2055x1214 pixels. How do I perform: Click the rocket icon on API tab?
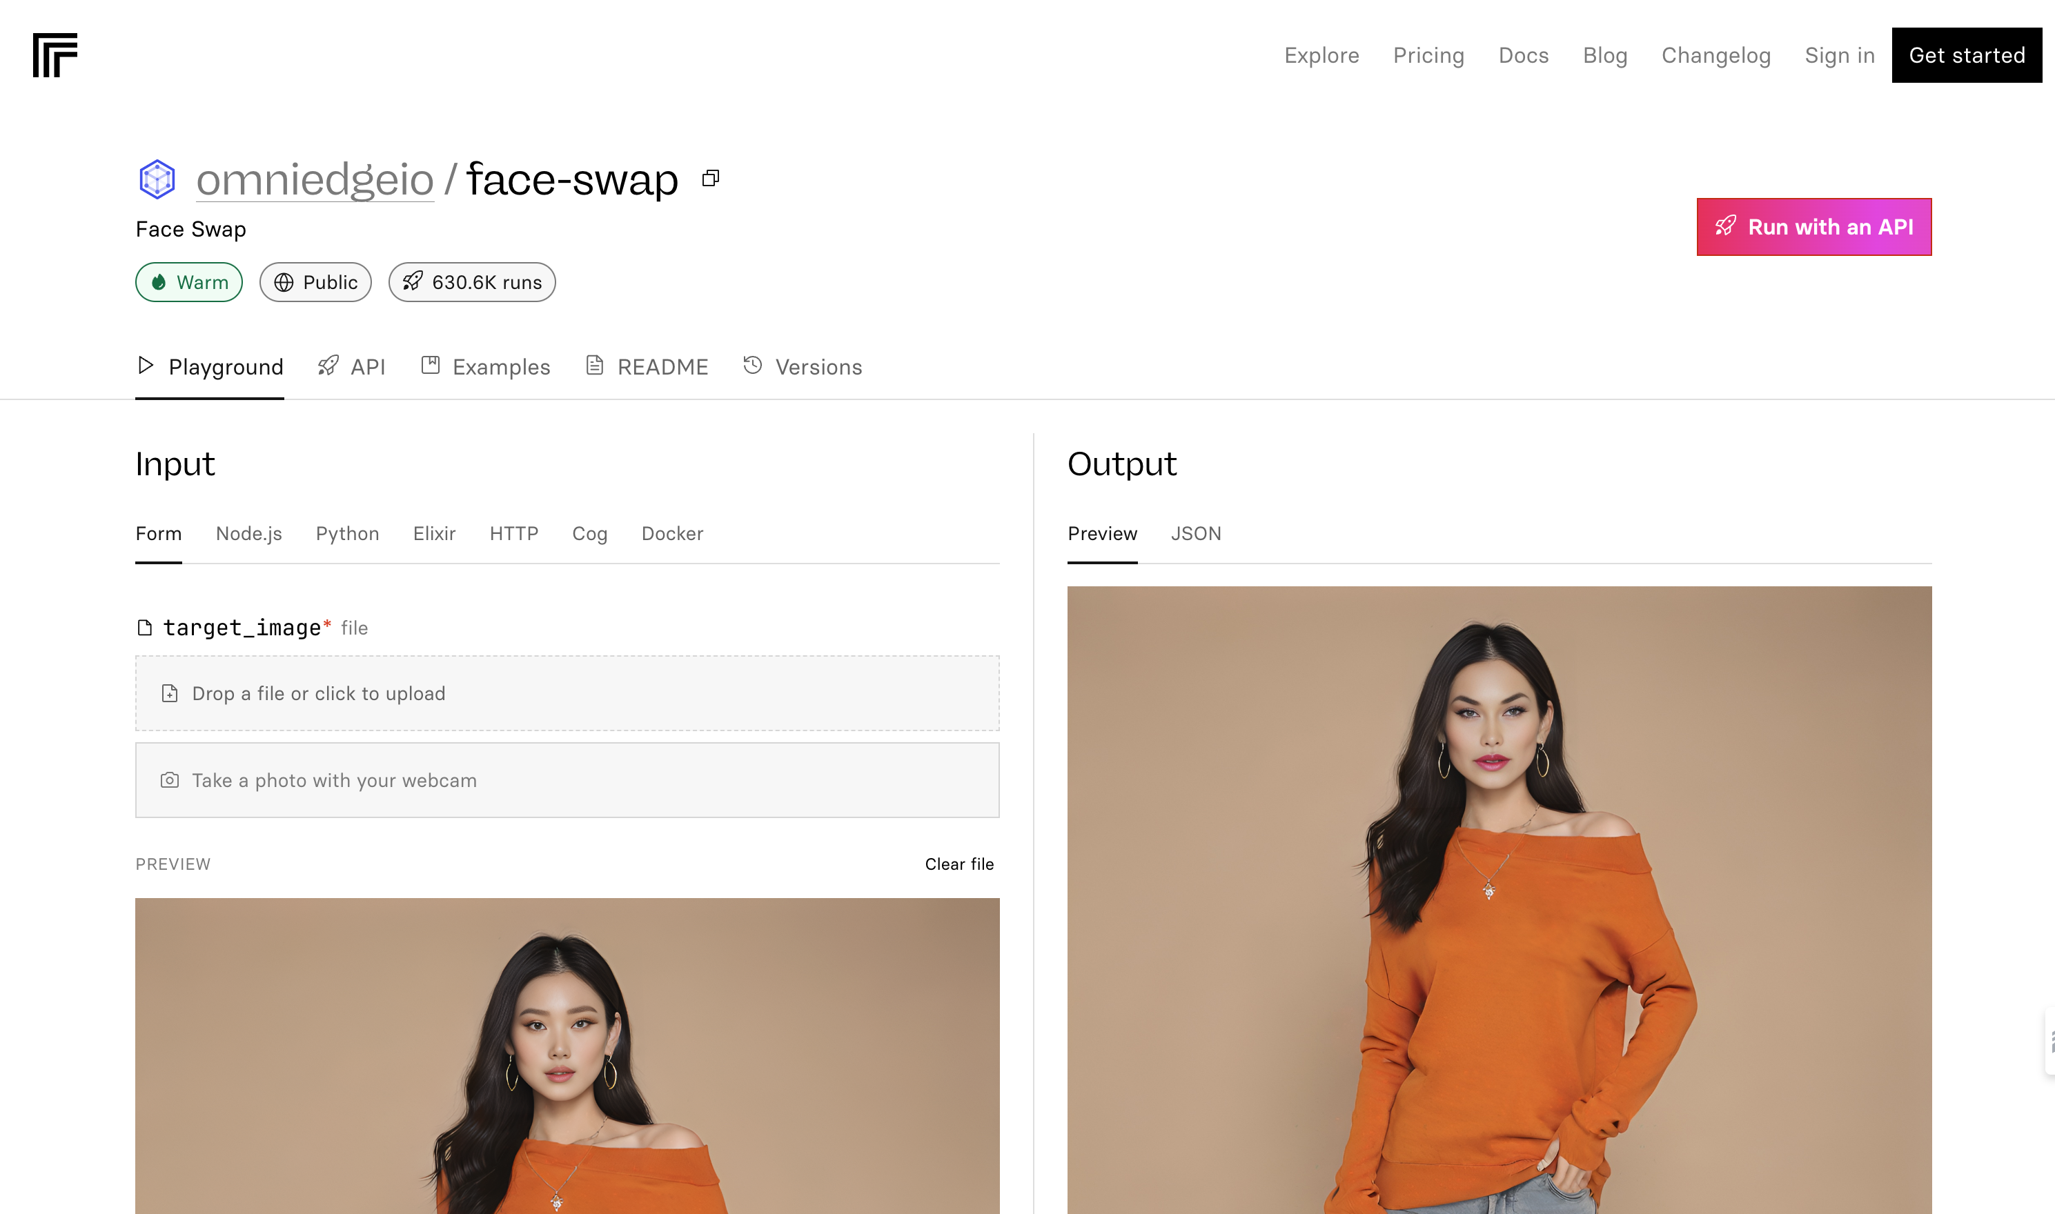[x=328, y=366]
